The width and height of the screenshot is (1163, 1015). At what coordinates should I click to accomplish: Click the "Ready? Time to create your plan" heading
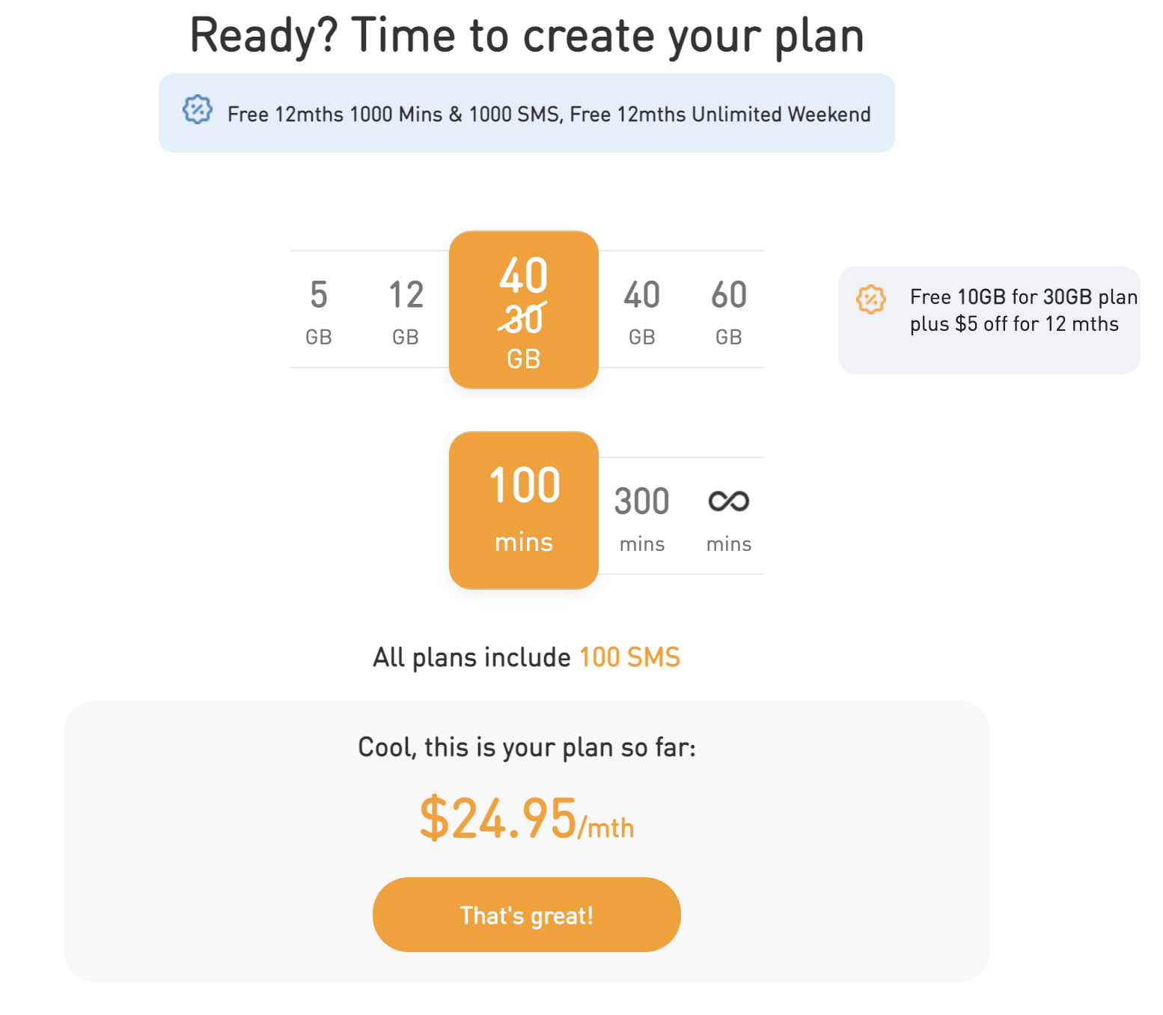(527, 35)
